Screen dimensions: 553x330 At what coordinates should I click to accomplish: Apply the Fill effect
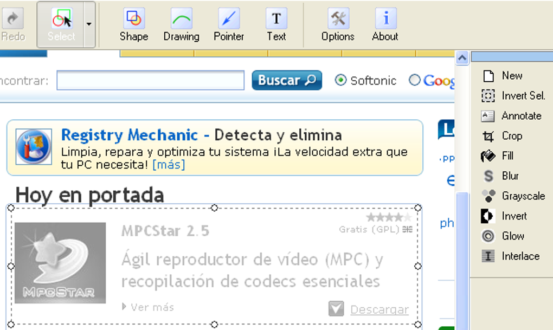point(497,156)
